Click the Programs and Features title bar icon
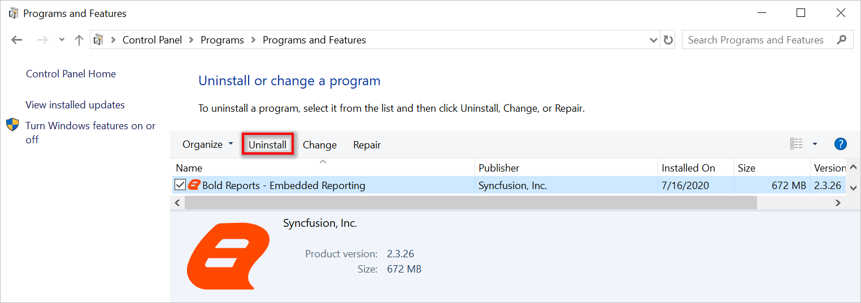This screenshot has height=303, width=861. [x=14, y=14]
